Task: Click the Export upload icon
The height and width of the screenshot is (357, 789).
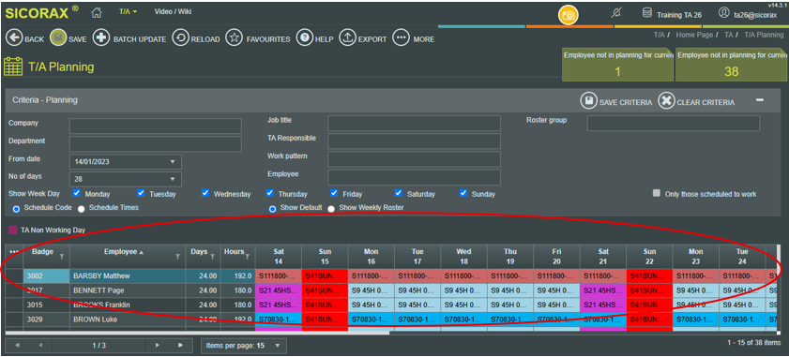Action: [347, 38]
